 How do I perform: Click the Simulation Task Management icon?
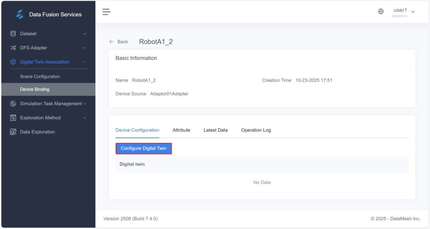pos(13,104)
